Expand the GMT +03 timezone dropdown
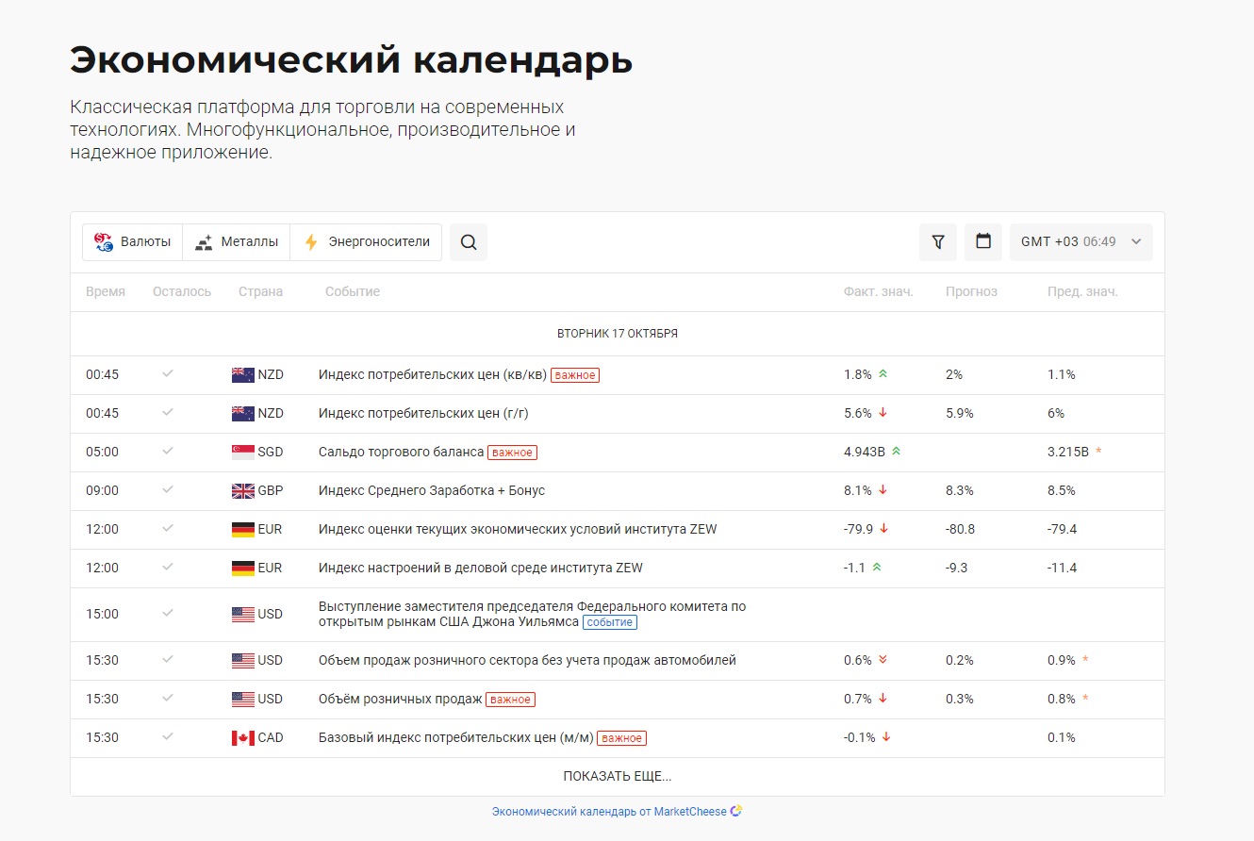The image size is (1254, 841). tap(1081, 242)
